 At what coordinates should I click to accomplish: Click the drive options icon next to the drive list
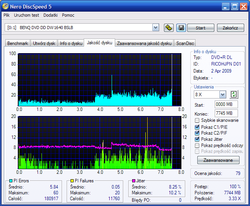click(x=169, y=28)
